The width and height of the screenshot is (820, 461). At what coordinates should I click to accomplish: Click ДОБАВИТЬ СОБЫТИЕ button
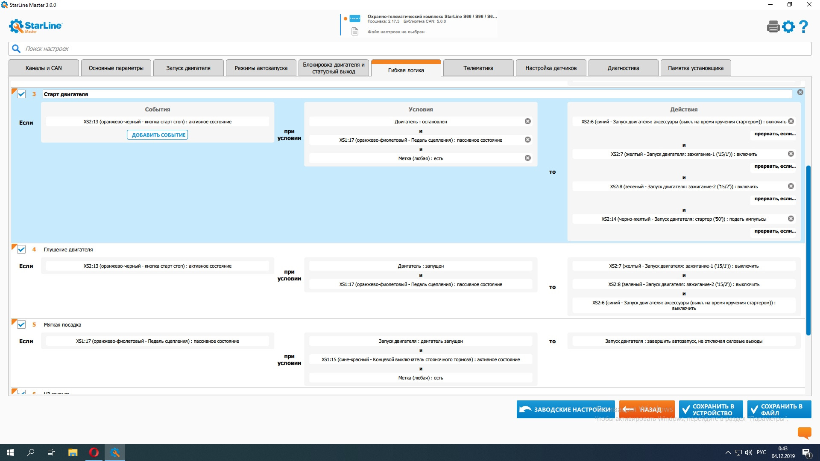(158, 135)
